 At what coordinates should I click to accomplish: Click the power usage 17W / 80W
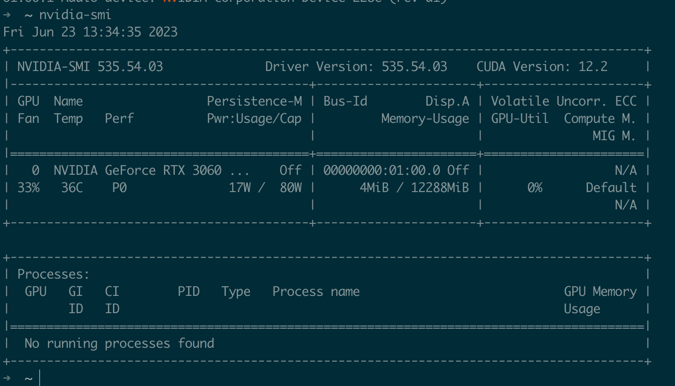point(265,188)
